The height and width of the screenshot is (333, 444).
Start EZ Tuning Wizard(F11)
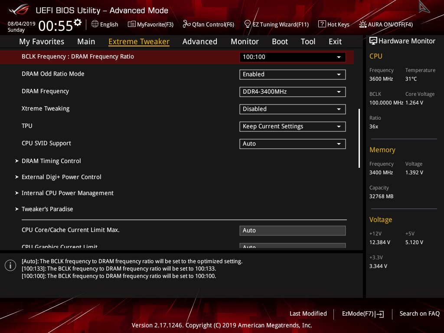click(x=276, y=24)
